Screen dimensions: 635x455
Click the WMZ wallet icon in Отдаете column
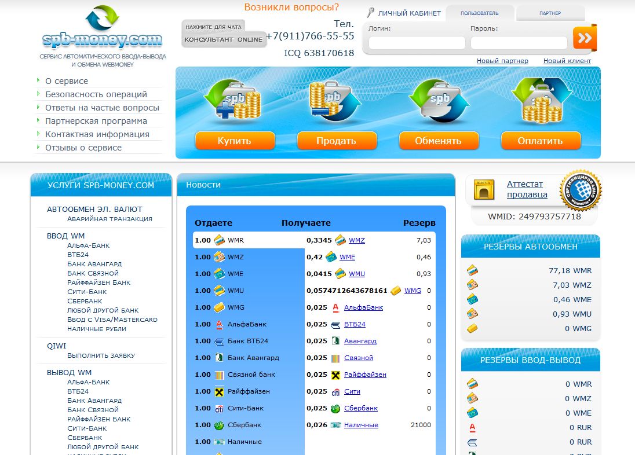click(219, 257)
